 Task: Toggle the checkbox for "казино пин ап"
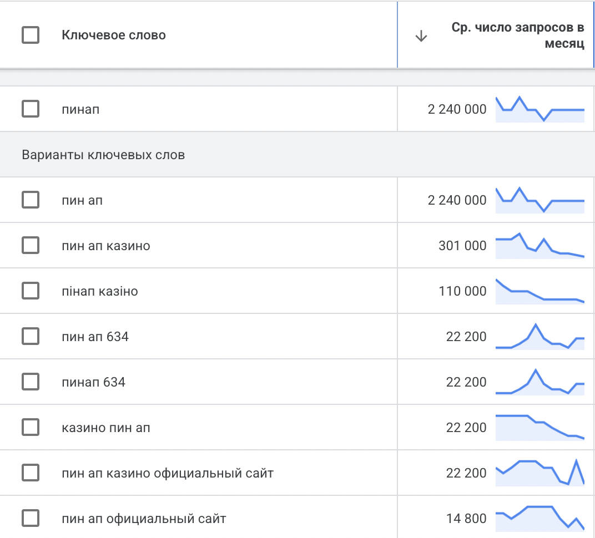click(x=31, y=427)
